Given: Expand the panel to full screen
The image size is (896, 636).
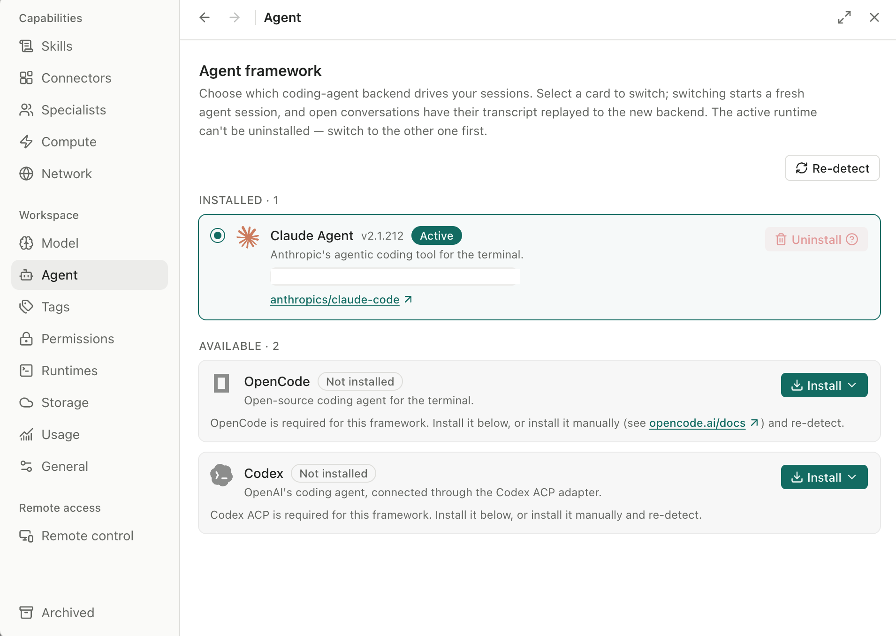Looking at the screenshot, I should tap(844, 17).
